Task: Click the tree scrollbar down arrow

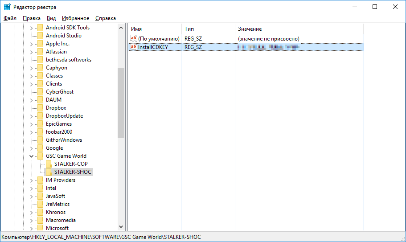Action: click(121, 227)
